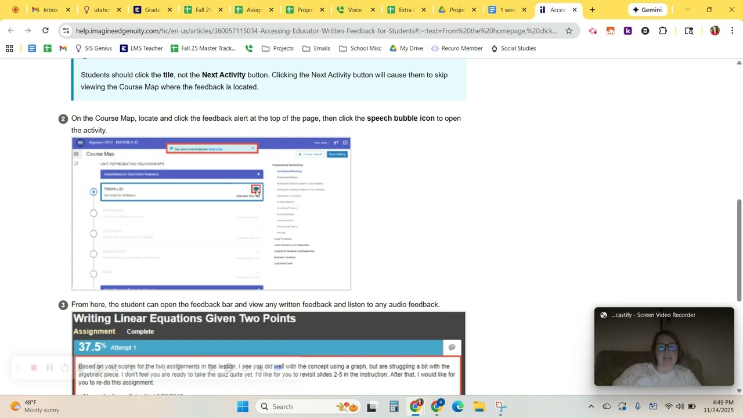Expand the Emails bookmark folder
Image resolution: width=743 pixels, height=418 pixels.
tap(316, 48)
